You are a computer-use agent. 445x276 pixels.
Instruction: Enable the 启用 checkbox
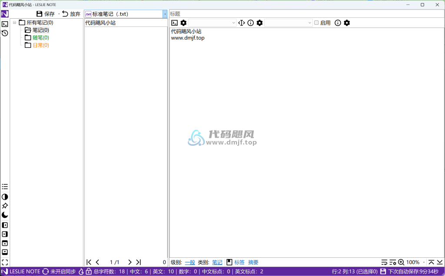[x=316, y=23]
